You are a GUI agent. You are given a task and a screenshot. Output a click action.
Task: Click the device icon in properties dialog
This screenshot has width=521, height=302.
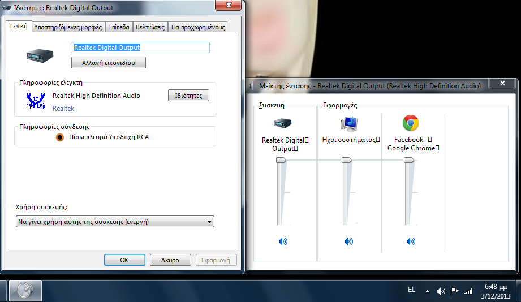[40, 55]
